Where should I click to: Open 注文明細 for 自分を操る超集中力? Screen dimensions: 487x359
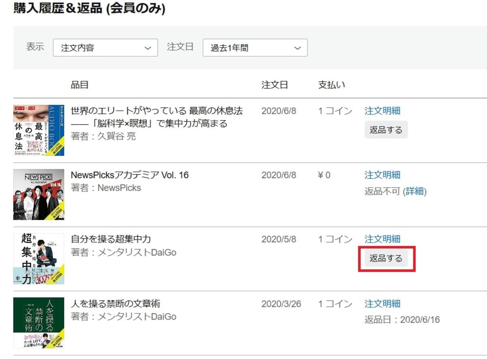pos(382,239)
